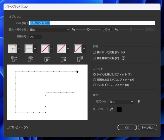Open the 方式 colorization method dropdown
This screenshot has width=164, height=140.
121,102
